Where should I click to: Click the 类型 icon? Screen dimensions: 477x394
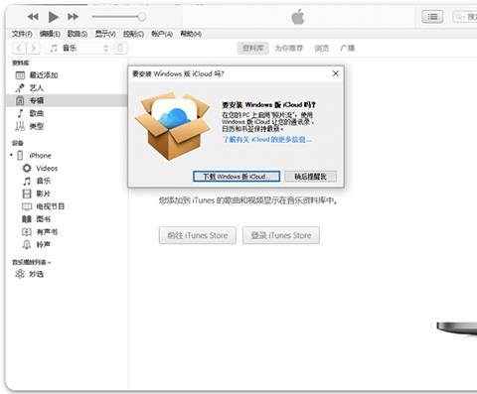point(20,126)
